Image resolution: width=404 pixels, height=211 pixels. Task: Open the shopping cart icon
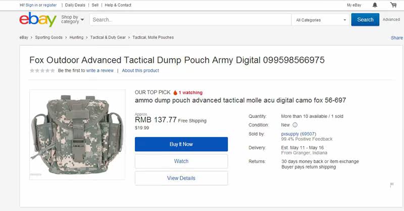pyautogui.click(x=393, y=5)
